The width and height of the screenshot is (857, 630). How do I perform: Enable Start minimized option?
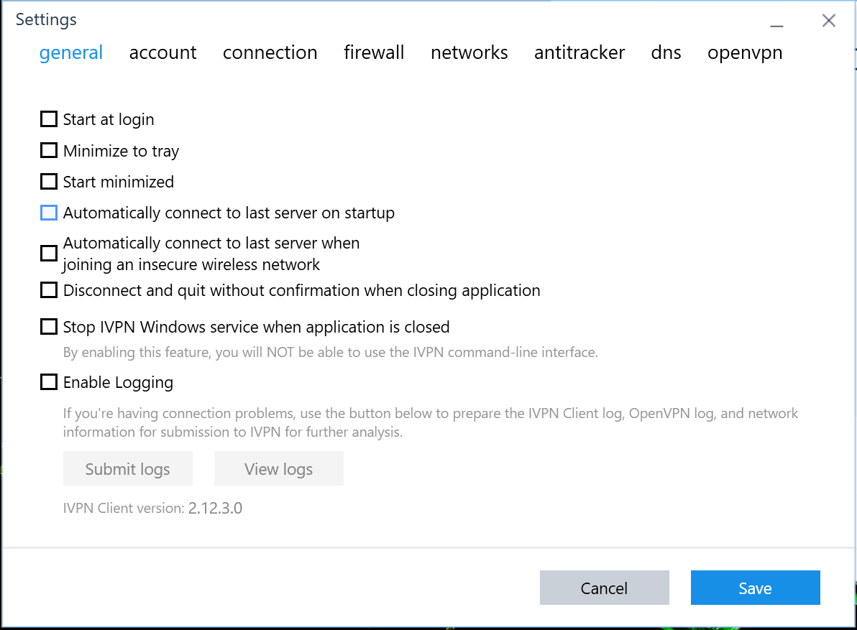[48, 181]
